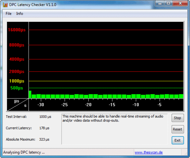Maximize the DPC Latency Checker window
This screenshot has width=190, height=158.
[x=169, y=3]
